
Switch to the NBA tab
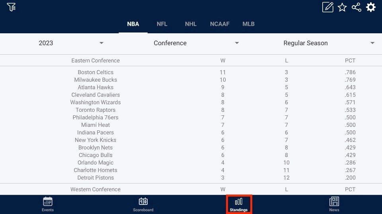click(x=133, y=24)
